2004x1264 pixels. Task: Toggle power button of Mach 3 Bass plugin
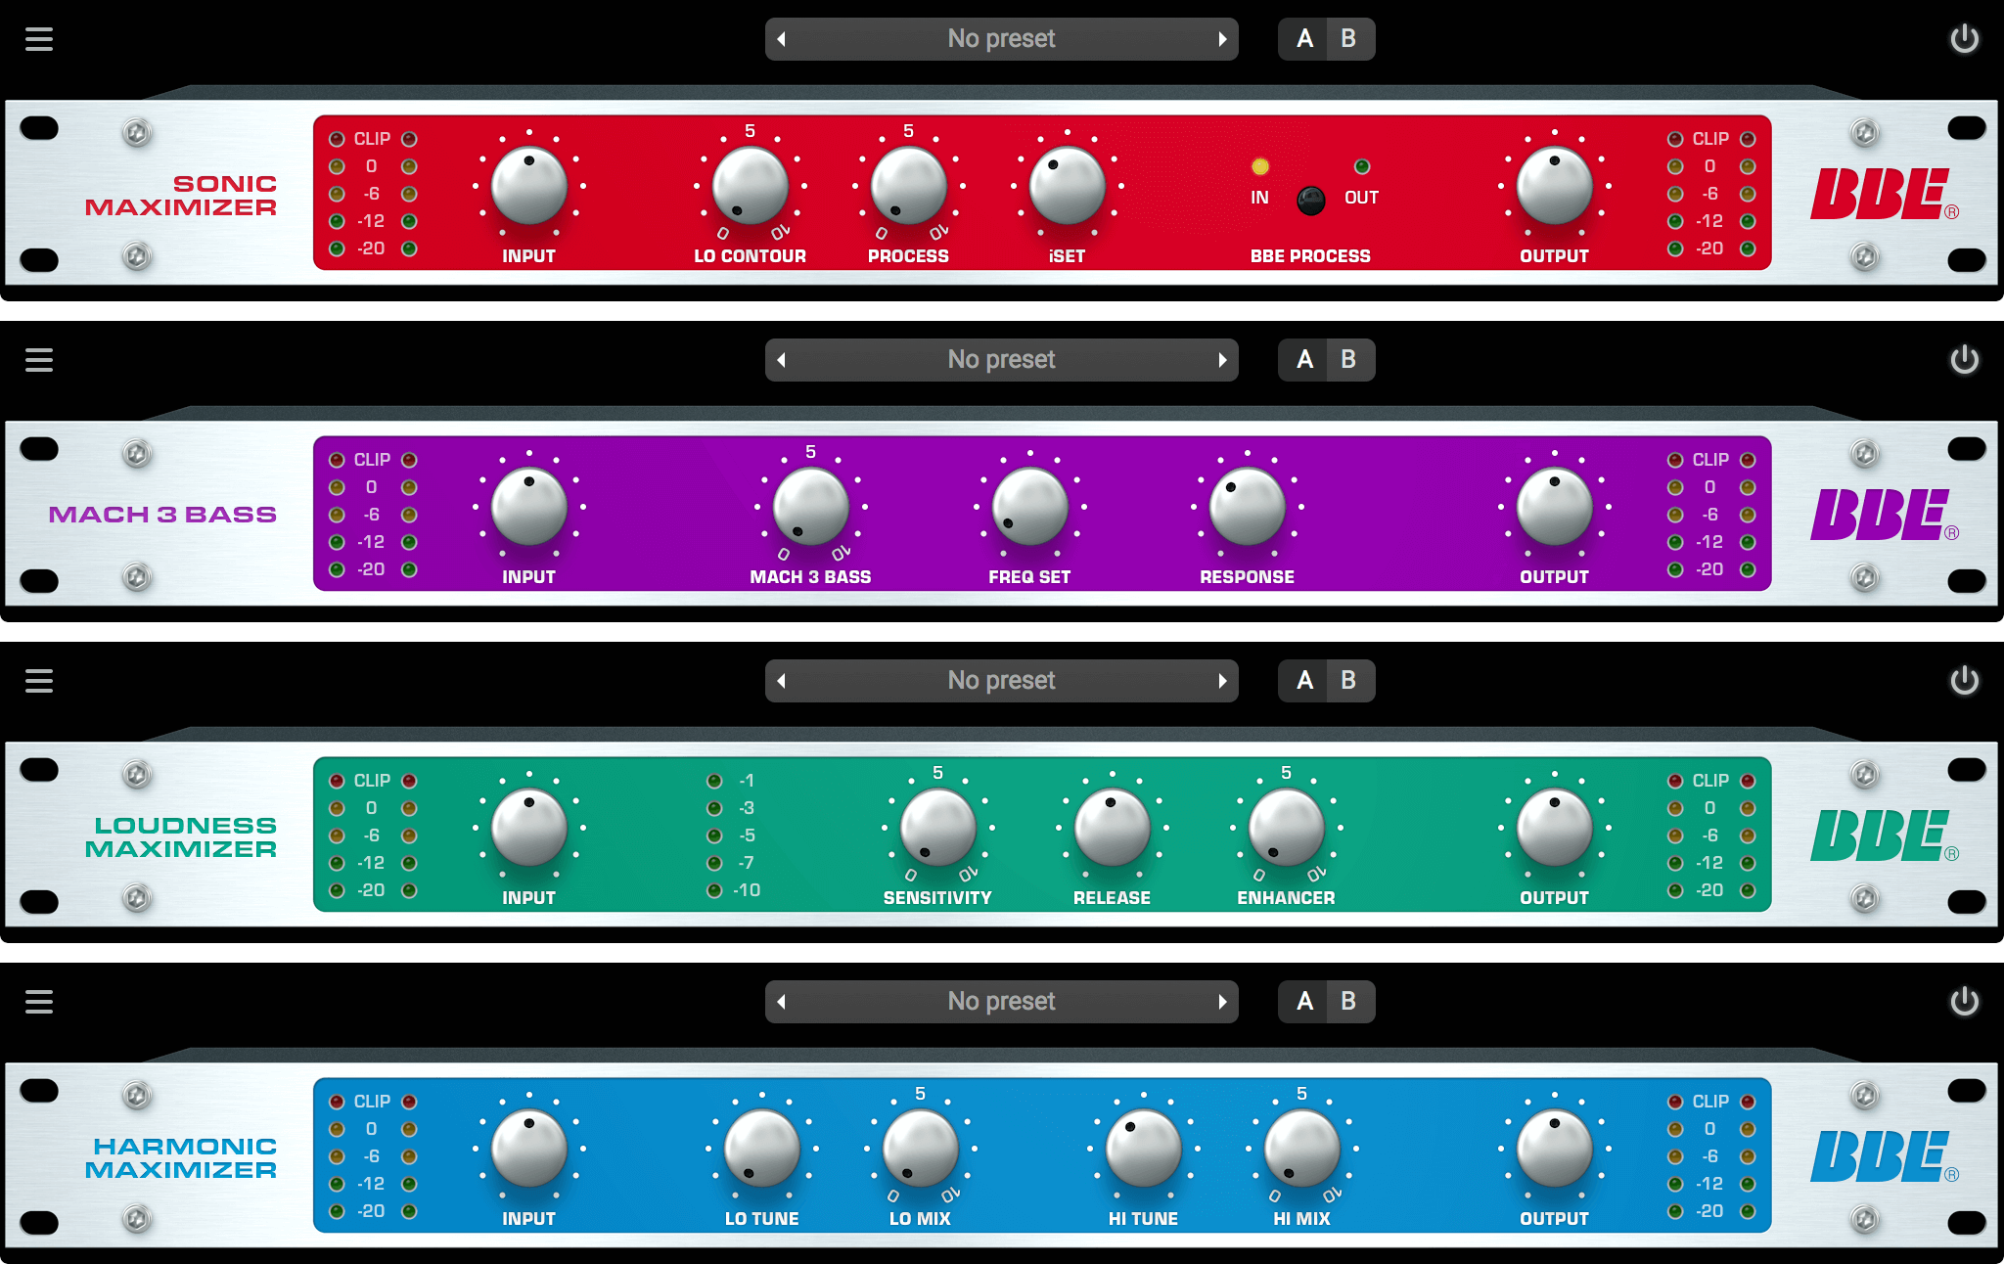pyautogui.click(x=1964, y=360)
